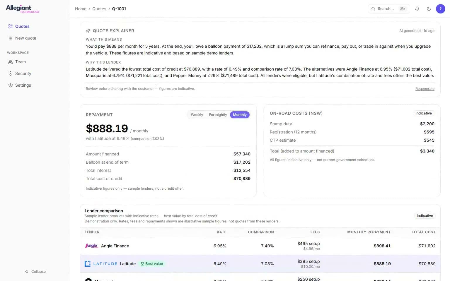
Task: Click the LENDER column header
Action: pyautogui.click(x=92, y=232)
